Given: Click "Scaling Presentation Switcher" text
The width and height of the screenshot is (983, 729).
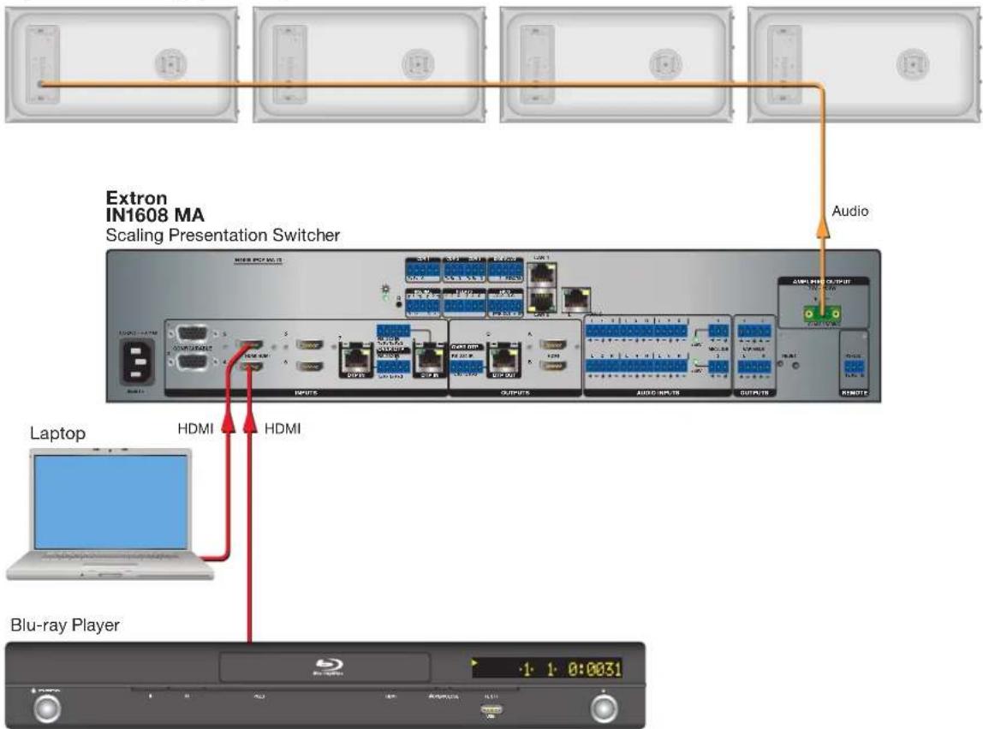Looking at the screenshot, I should pos(223,236).
